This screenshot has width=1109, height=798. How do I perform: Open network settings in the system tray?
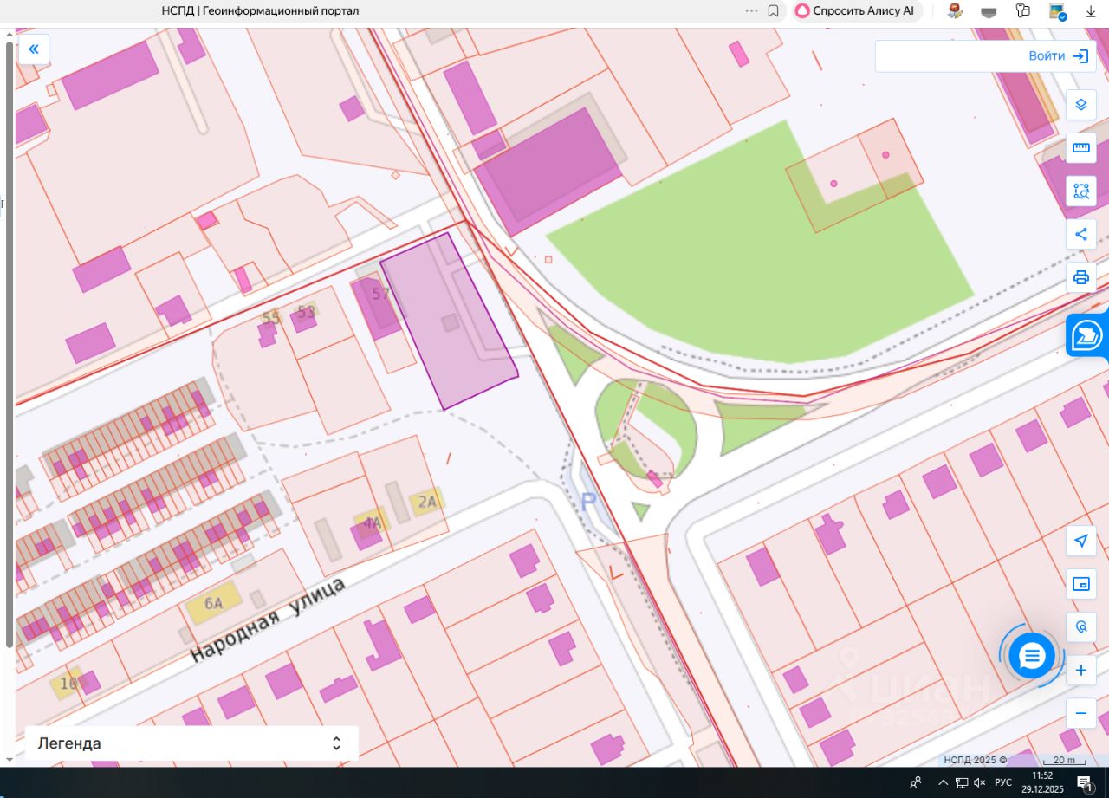click(x=962, y=783)
